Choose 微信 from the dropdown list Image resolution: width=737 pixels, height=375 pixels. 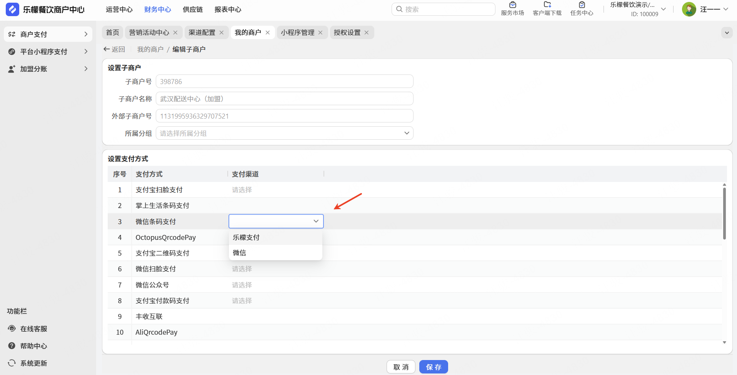click(x=275, y=253)
